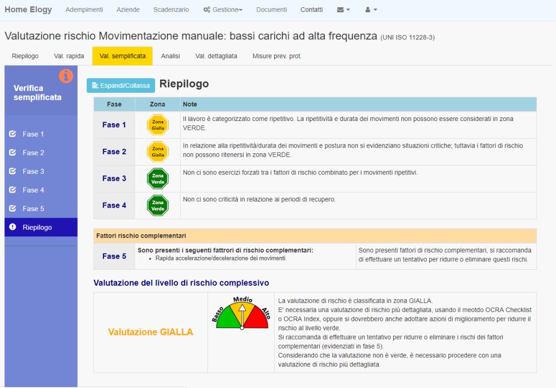The height and width of the screenshot is (388, 556).
Task: Open the user account menu
Action: click(x=371, y=9)
